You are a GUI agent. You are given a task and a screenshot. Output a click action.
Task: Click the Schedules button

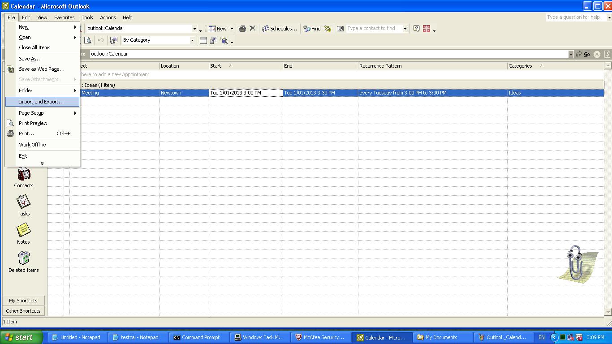(280, 29)
